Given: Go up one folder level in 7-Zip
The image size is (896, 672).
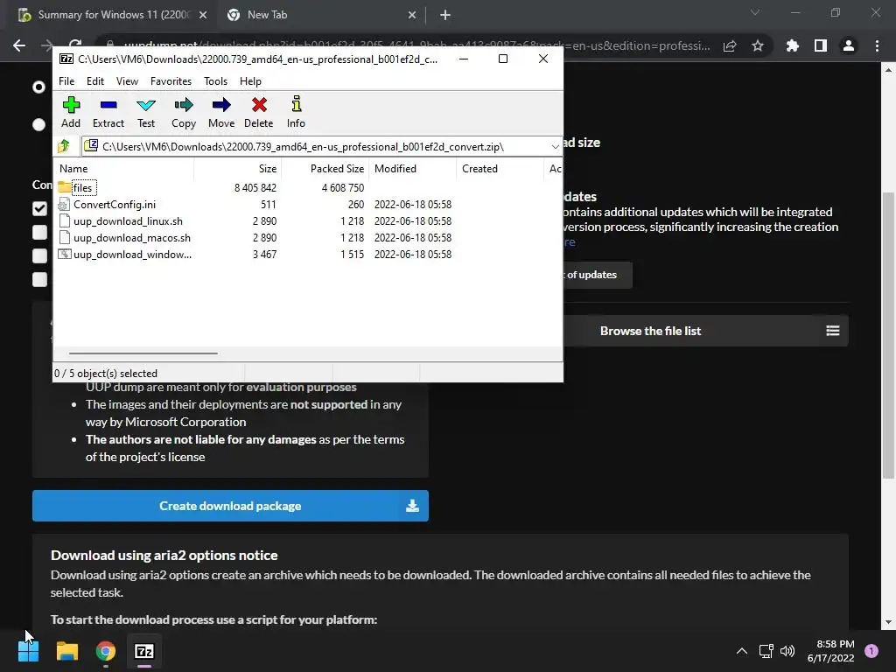Looking at the screenshot, I should 64,146.
